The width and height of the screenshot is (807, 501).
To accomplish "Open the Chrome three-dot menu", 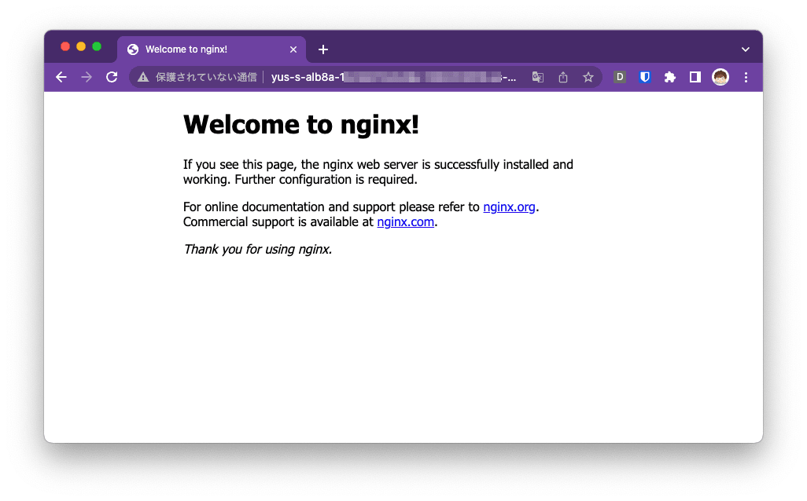I will click(x=746, y=77).
